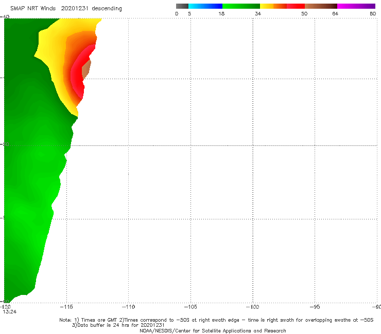Click the gray 0-5 segment of color bar
Screen dimensions: 381x334
[x=182, y=6]
